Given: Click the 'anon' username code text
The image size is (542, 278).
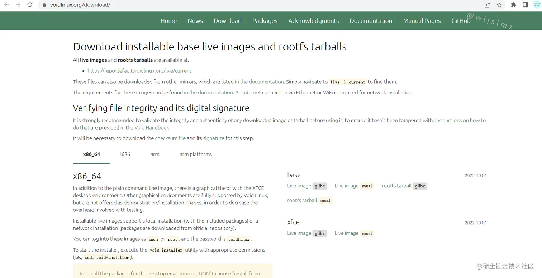Looking at the screenshot, I should click(x=153, y=239).
